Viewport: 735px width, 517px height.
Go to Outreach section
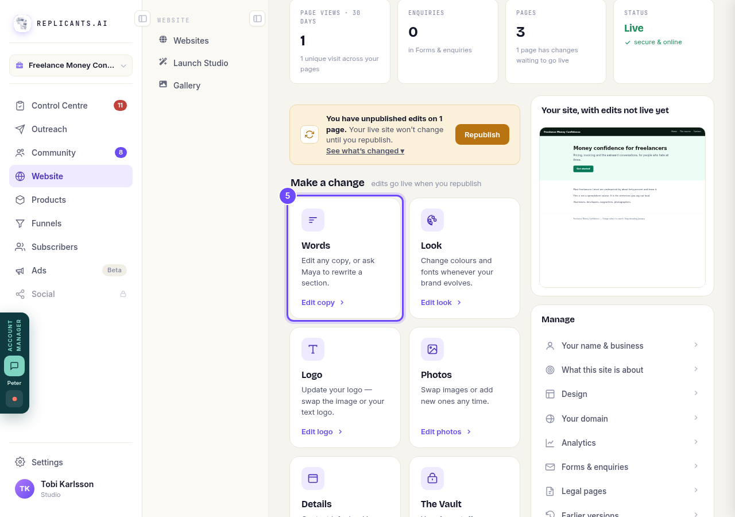[x=71, y=129]
